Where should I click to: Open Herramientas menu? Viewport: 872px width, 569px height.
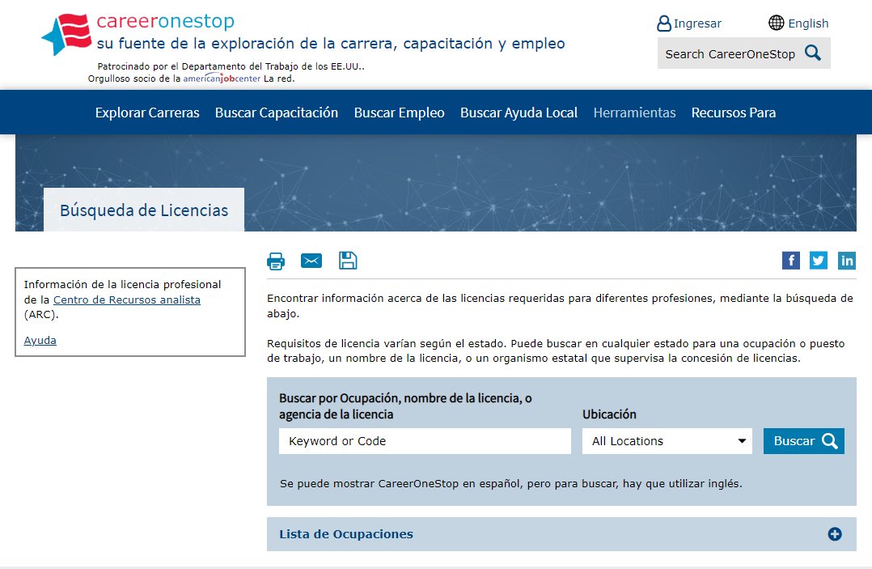coord(634,113)
